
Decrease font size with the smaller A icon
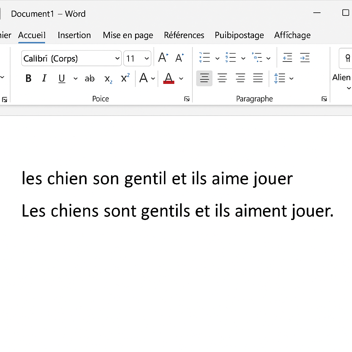179,58
